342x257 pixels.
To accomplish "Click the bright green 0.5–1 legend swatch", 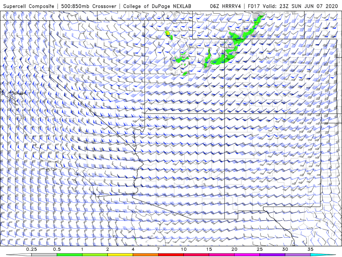I will click(x=69, y=255).
